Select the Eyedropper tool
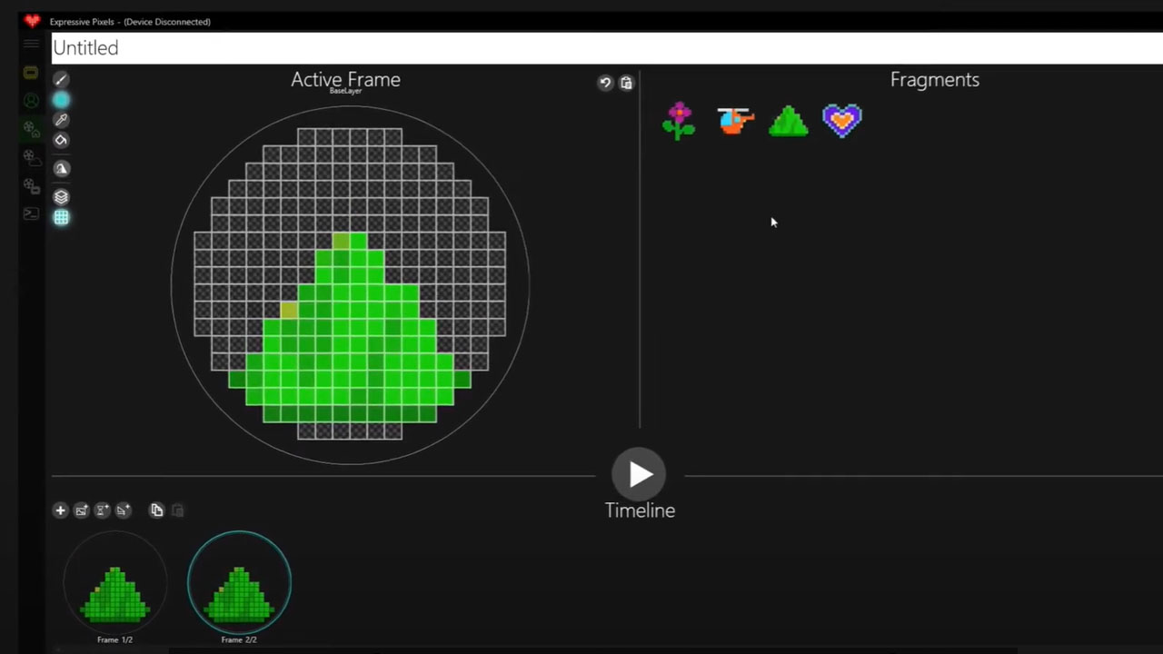Viewport: 1163px width, 654px height. click(61, 119)
